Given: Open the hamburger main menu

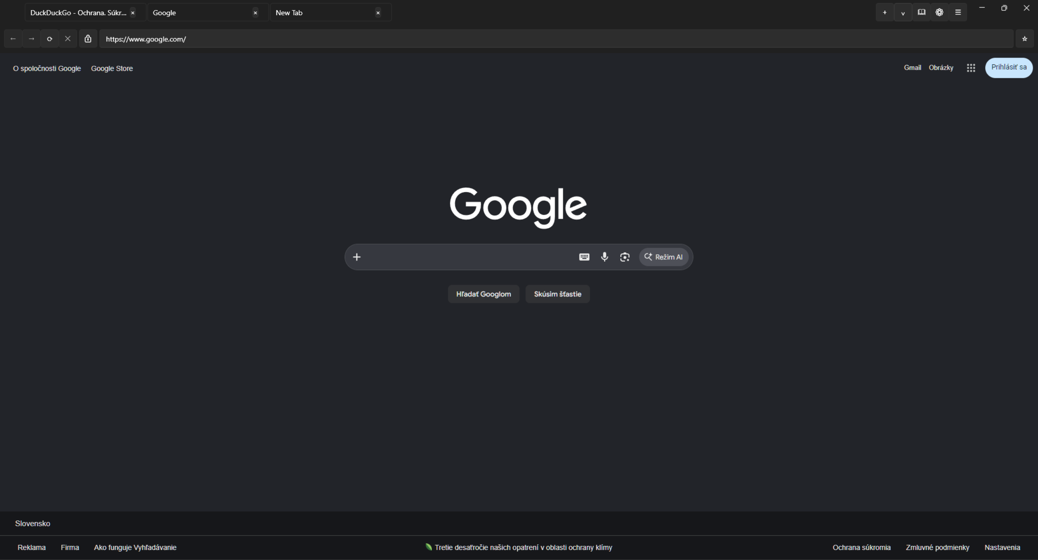Looking at the screenshot, I should [x=958, y=13].
